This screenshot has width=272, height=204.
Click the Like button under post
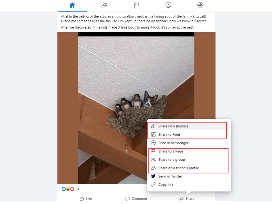pos(86,199)
